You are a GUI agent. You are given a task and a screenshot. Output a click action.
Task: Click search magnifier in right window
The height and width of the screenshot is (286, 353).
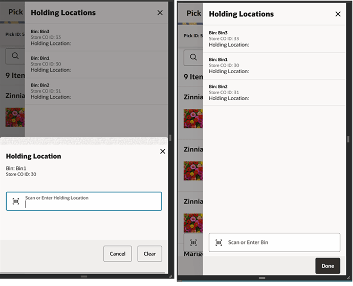click(193, 57)
